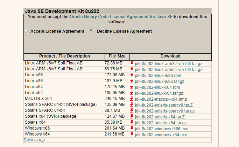Viewport: 239px width, 147px height.
Task: Click the File Size column header
Action: [117, 56]
